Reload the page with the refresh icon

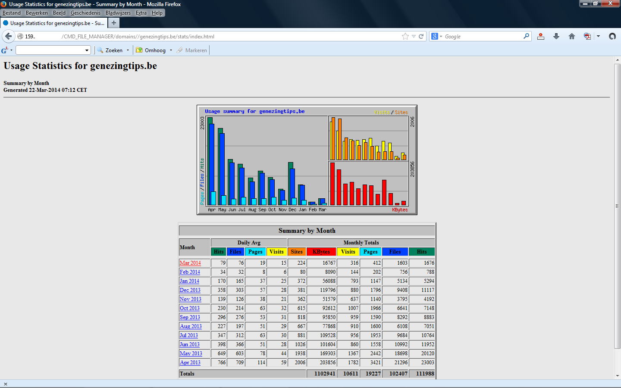(421, 36)
